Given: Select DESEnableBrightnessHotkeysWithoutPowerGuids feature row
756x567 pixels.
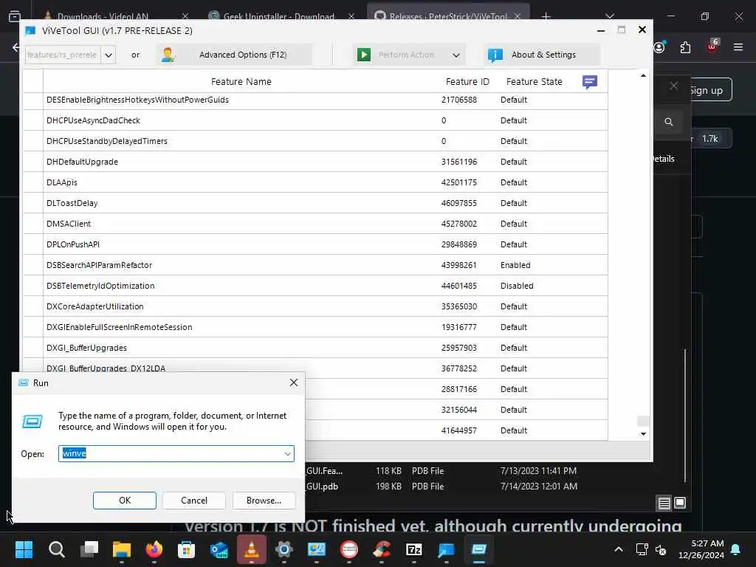Looking at the screenshot, I should tap(315, 100).
